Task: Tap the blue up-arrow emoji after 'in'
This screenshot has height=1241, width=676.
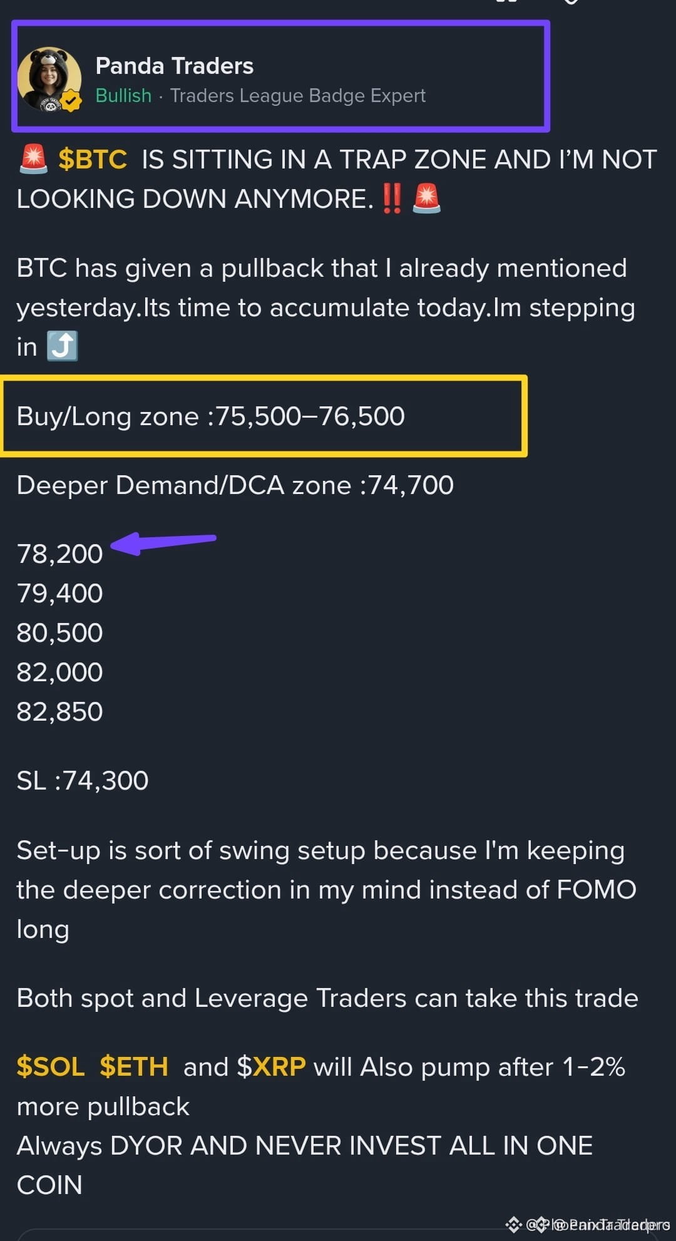Action: point(63,346)
